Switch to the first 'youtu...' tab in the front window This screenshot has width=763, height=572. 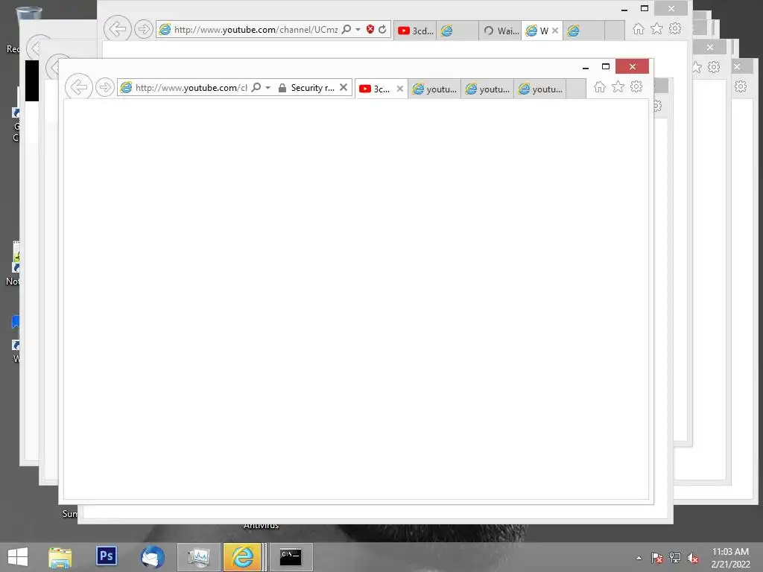[434, 89]
